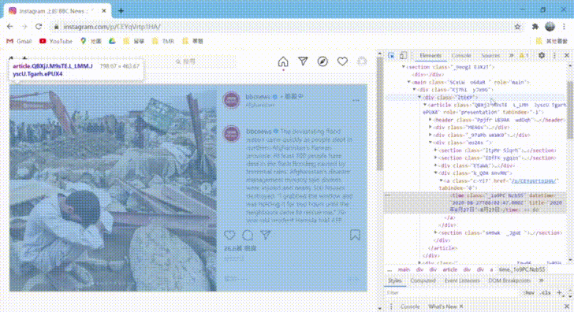Image resolution: width=574 pixels, height=312 pixels.
Task: Bookmark this page with star icon
Action: pyautogui.click(x=517, y=26)
